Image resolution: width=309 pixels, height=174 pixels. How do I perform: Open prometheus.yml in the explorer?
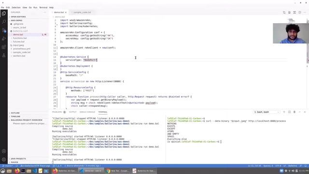22,49
